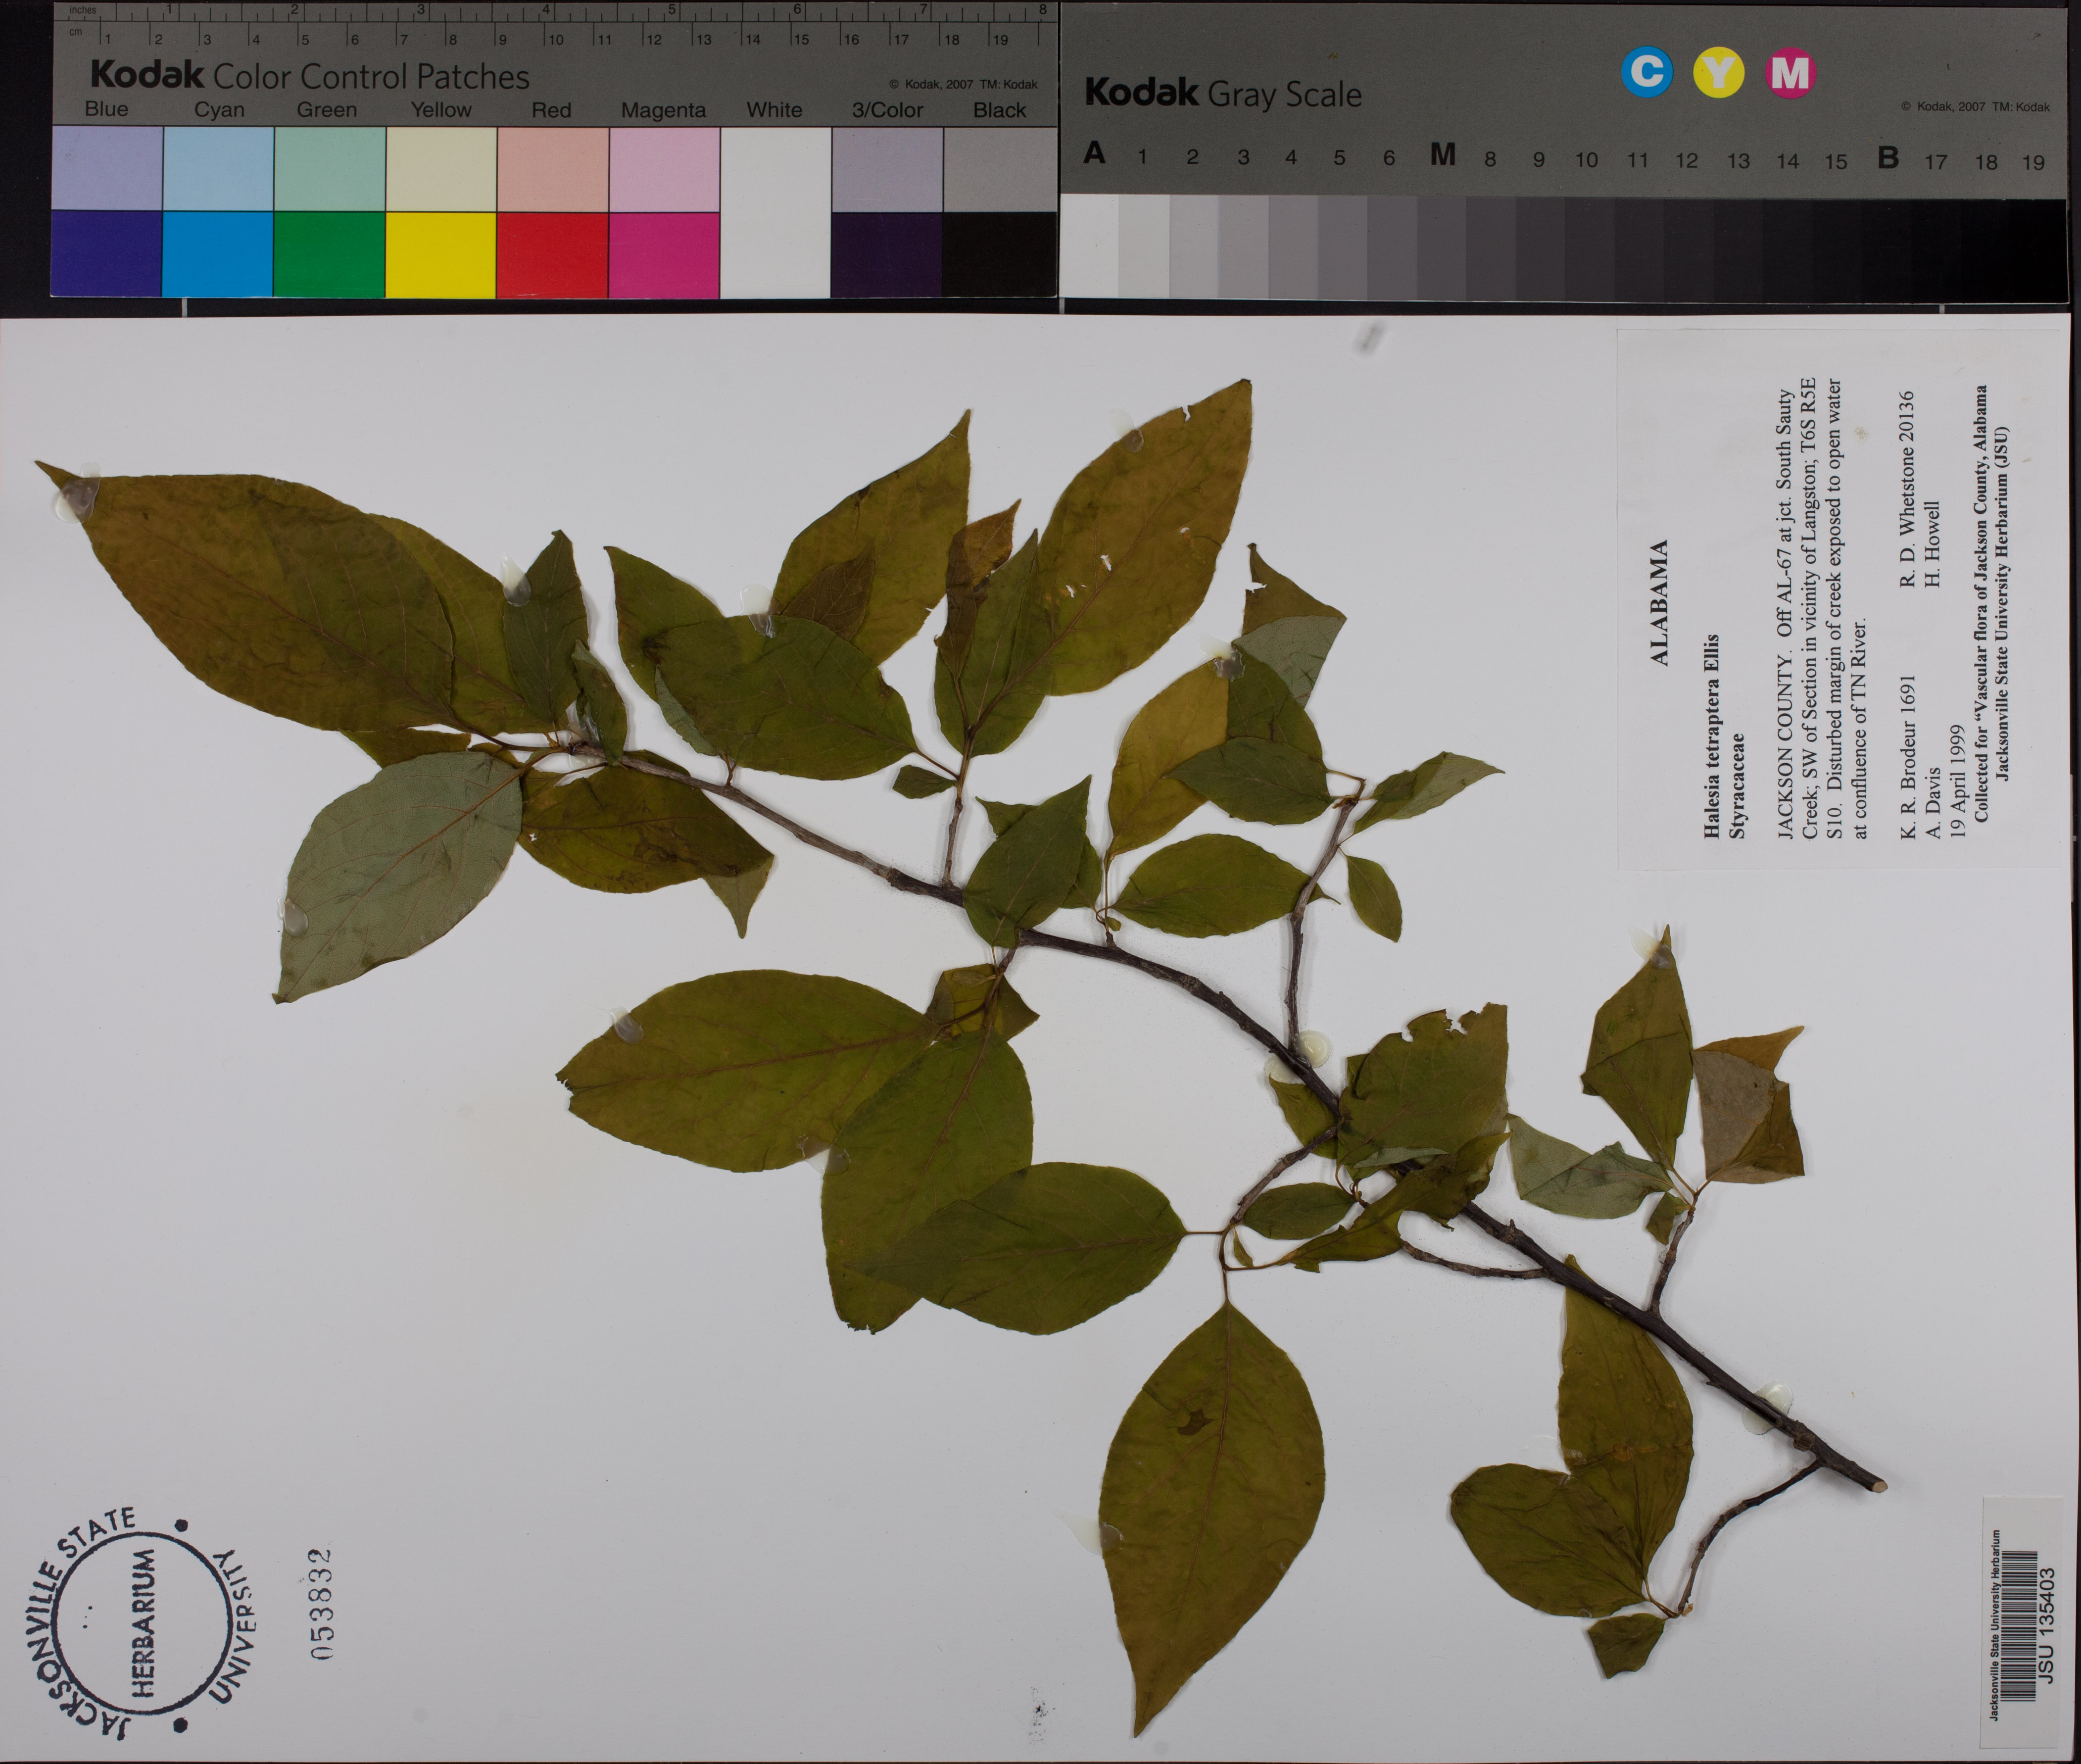Click the family name 'Styracaceae'
The image size is (2081, 1764).
1738,786
